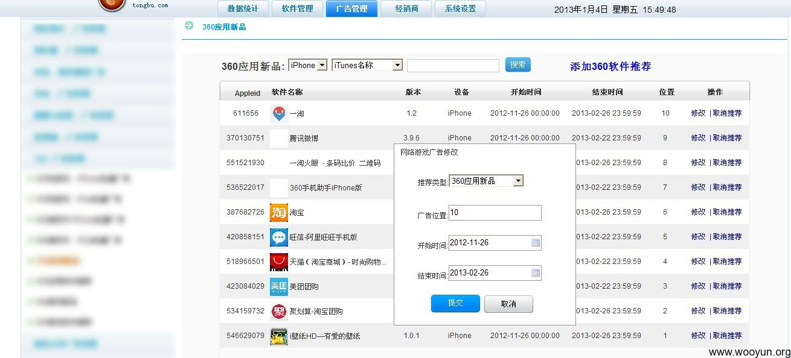Click the 提交 submit button

tap(455, 303)
